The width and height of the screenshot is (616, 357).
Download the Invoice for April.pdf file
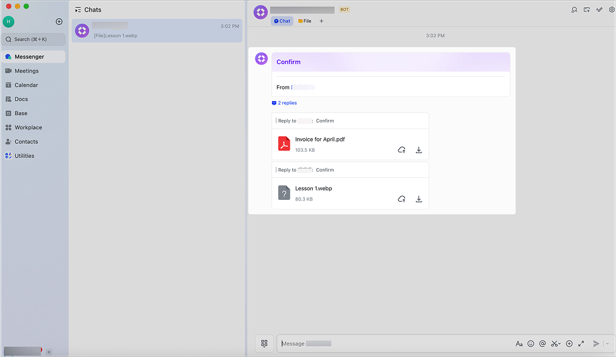pyautogui.click(x=418, y=150)
